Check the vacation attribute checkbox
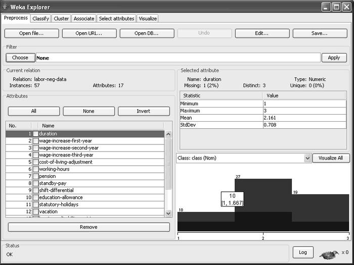Screen dimensions: 354x265 (35, 211)
